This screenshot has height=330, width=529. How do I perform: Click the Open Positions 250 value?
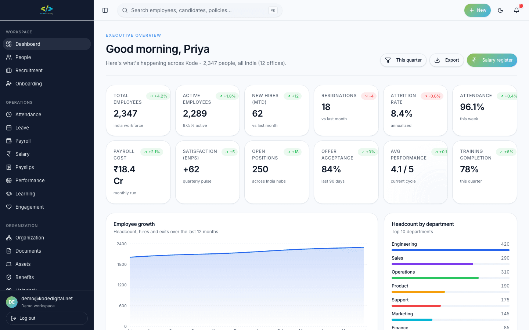tap(260, 169)
